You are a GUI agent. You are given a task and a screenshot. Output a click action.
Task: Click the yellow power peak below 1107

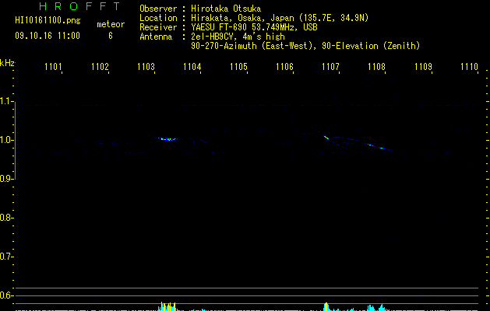tap(326, 306)
